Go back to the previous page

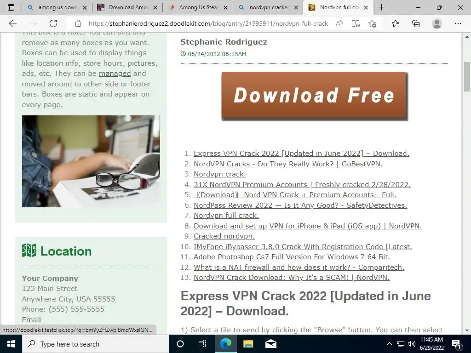pos(12,23)
